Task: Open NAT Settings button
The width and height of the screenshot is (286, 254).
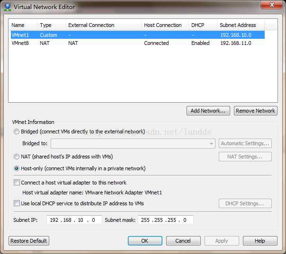Action: [245, 157]
